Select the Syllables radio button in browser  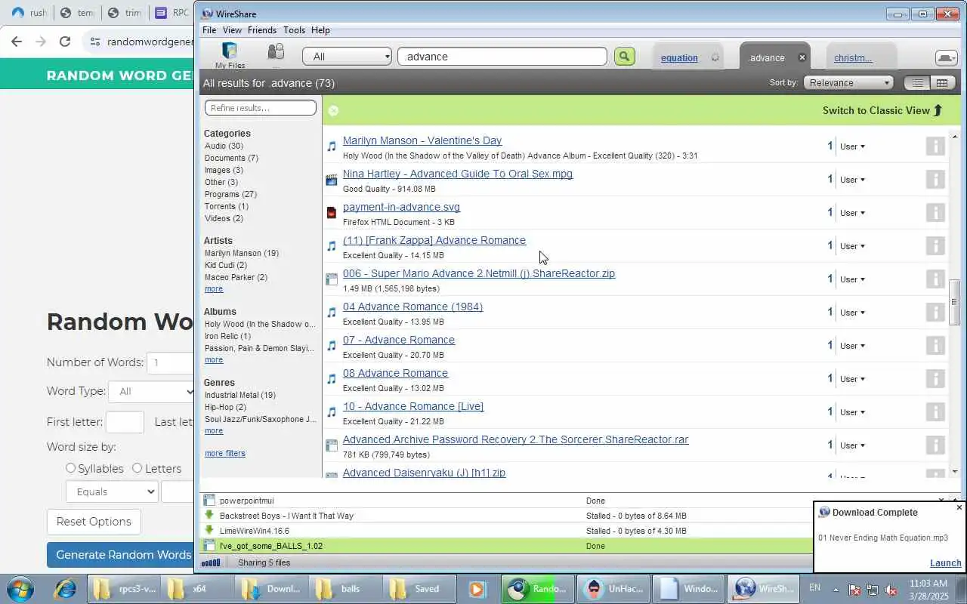tap(70, 468)
